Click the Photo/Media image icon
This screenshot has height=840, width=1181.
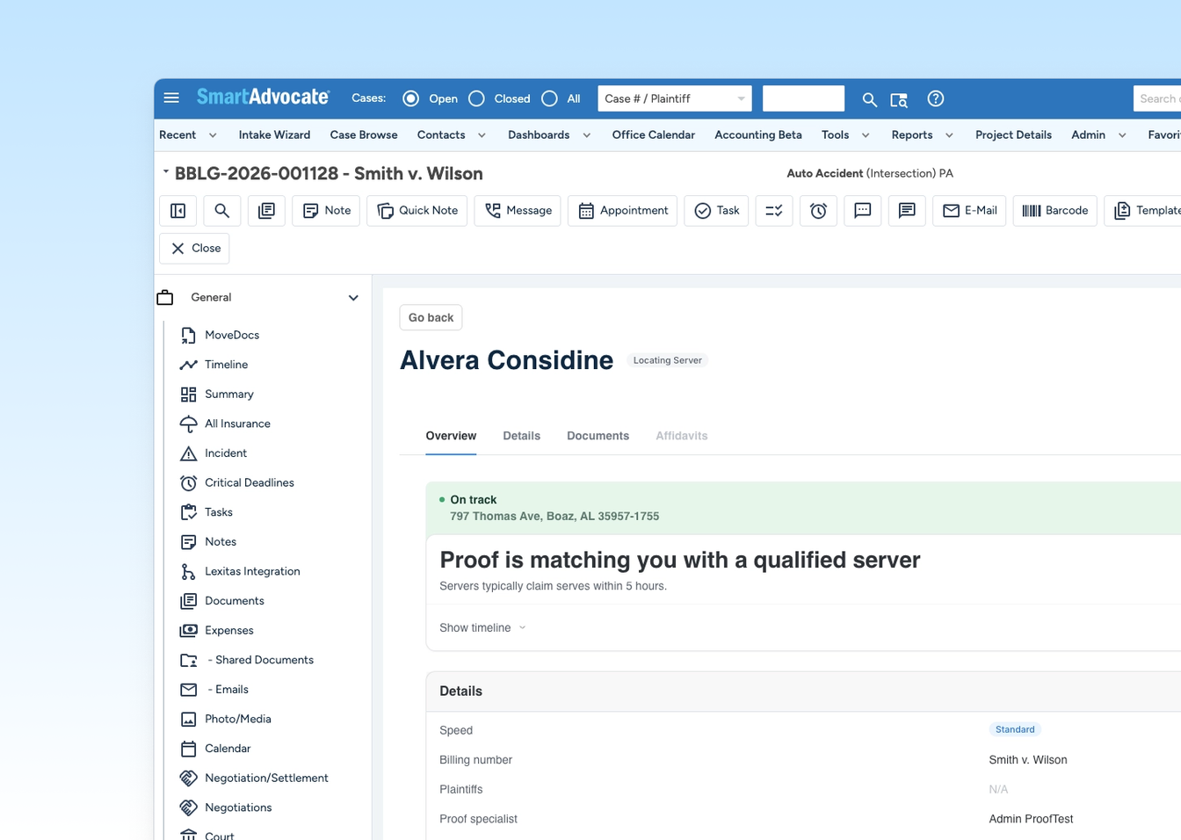(188, 719)
